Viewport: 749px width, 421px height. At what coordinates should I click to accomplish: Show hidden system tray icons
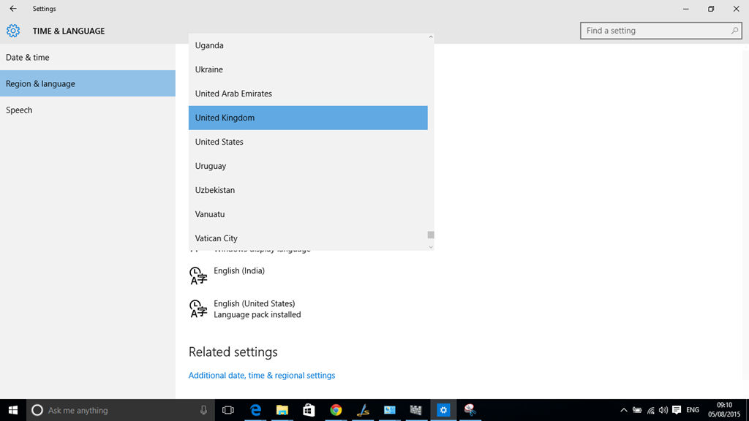623,410
